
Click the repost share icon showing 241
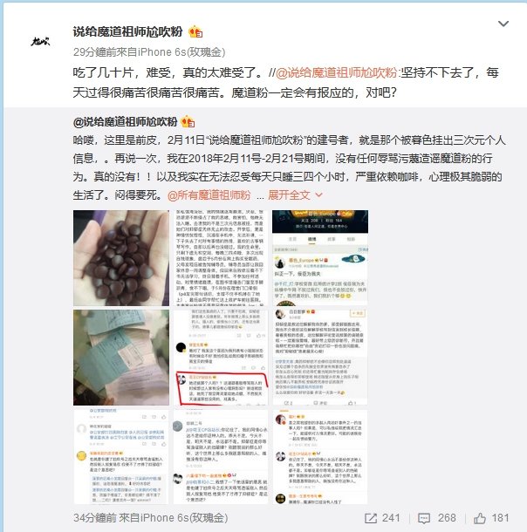[x=370, y=518]
